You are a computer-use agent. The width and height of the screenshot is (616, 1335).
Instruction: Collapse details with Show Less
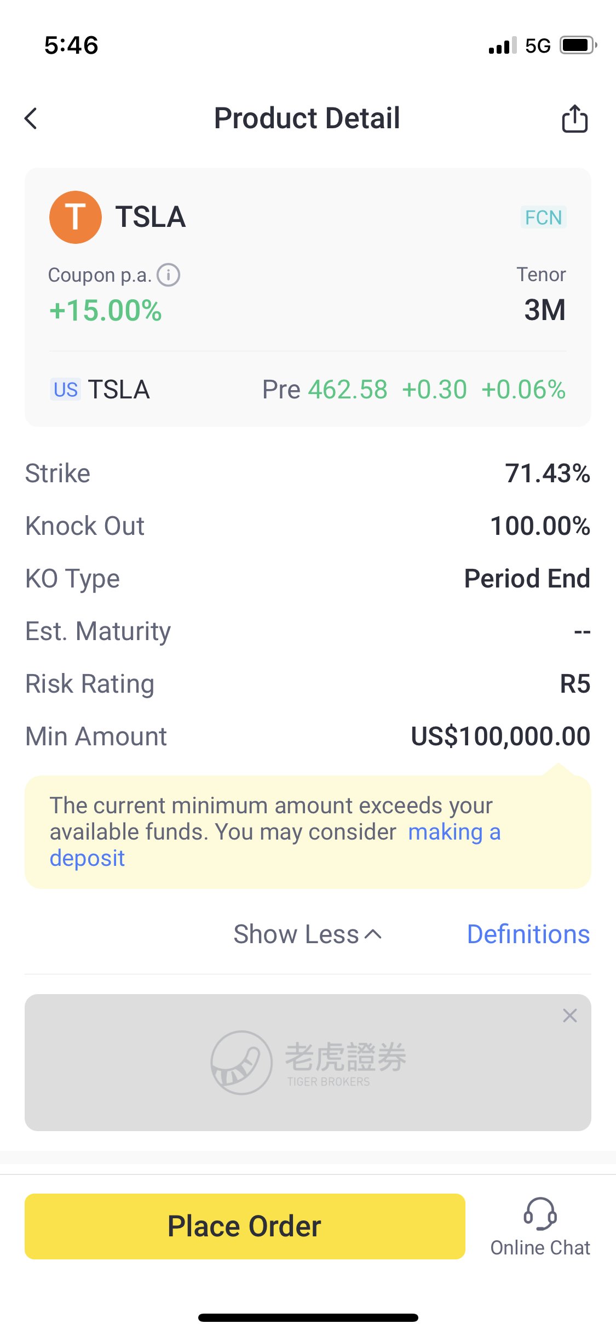pyautogui.click(x=307, y=934)
